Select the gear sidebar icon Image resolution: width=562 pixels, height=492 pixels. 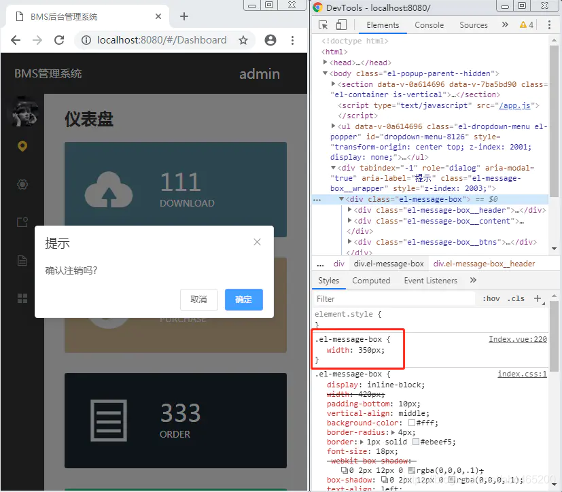click(22, 185)
